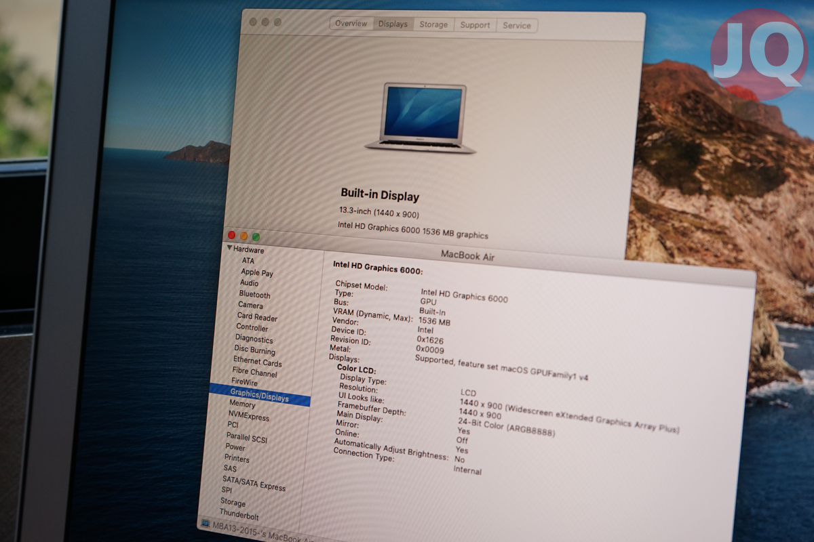Select Thunderbolt in the sidebar
Image resolution: width=814 pixels, height=542 pixels.
coord(239,514)
